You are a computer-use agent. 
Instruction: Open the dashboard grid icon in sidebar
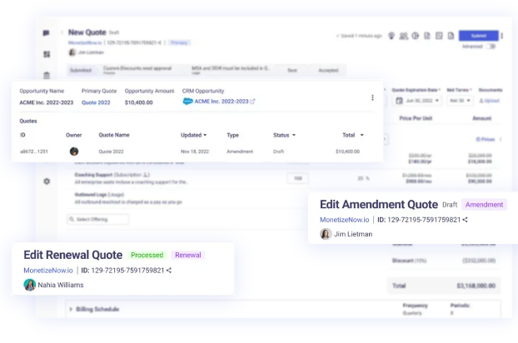(x=47, y=54)
